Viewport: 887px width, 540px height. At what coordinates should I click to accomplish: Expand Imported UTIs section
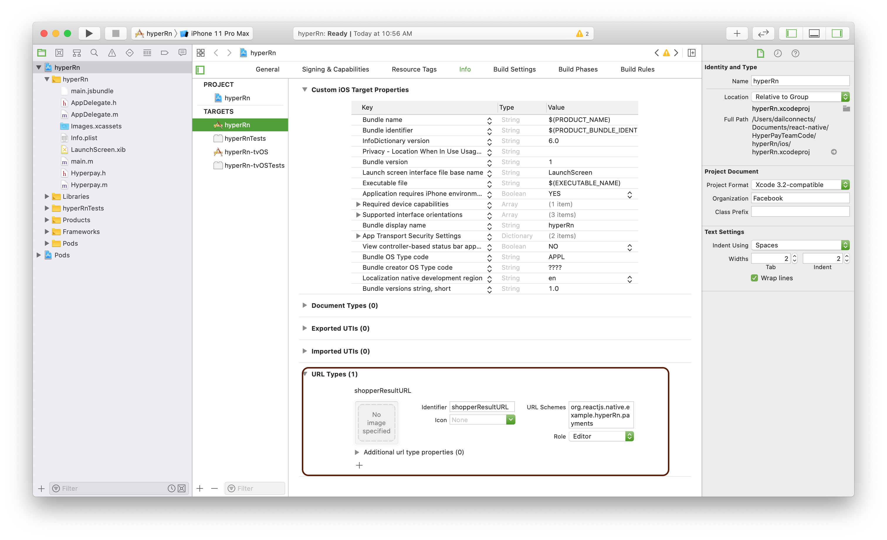[304, 351]
